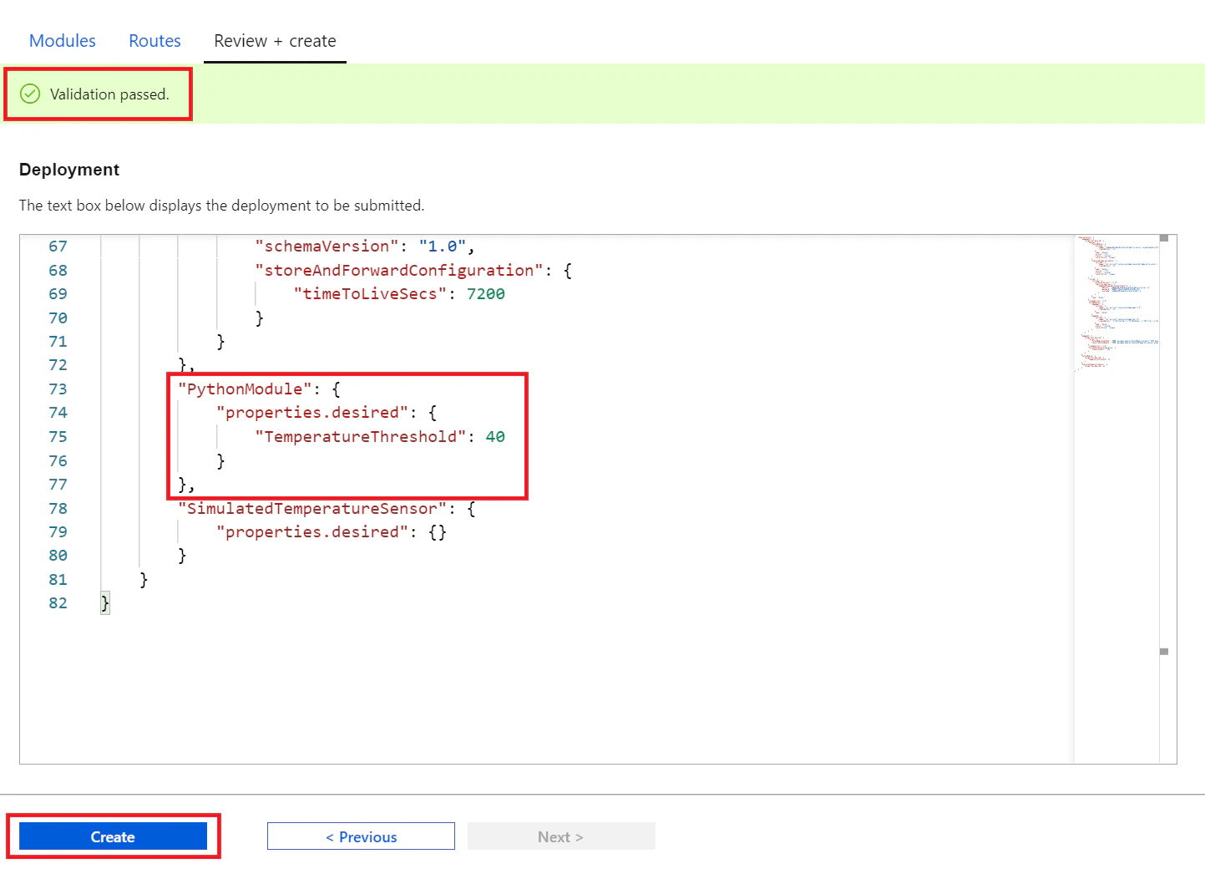Image resolution: width=1205 pixels, height=869 pixels.
Task: Click the Deployment heading
Action: click(69, 170)
